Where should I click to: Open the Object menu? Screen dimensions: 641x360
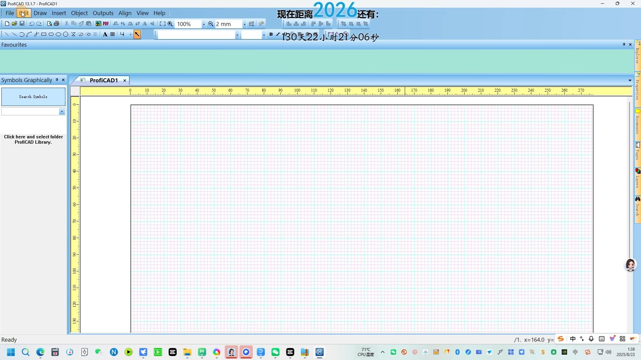point(79,13)
